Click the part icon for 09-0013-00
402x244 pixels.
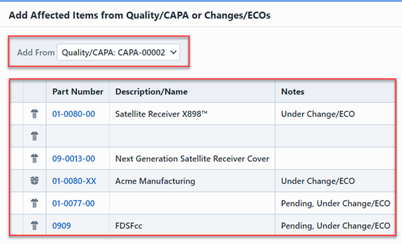tap(35, 158)
